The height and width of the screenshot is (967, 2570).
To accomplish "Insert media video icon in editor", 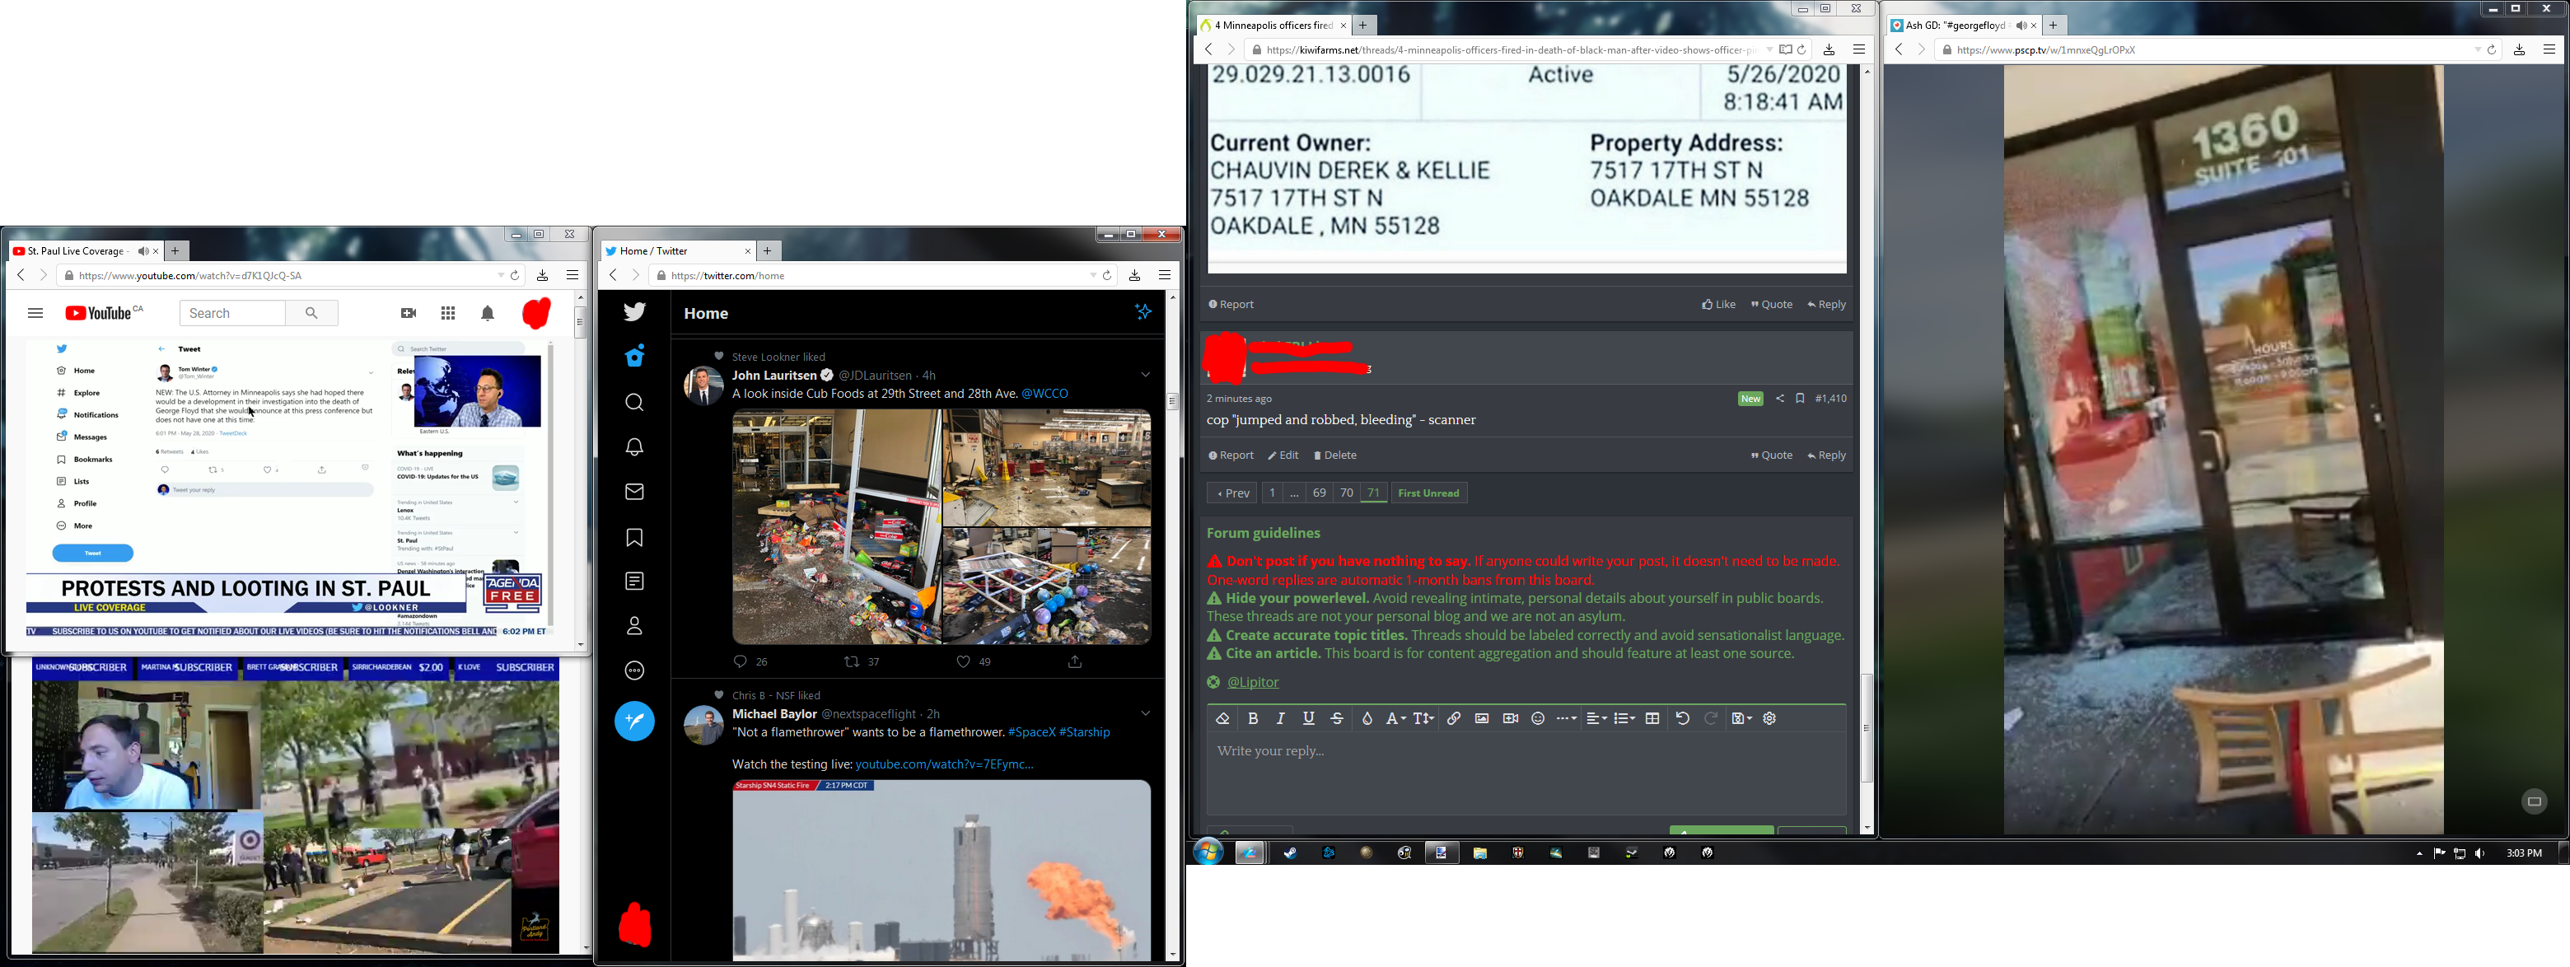I will 1511,718.
